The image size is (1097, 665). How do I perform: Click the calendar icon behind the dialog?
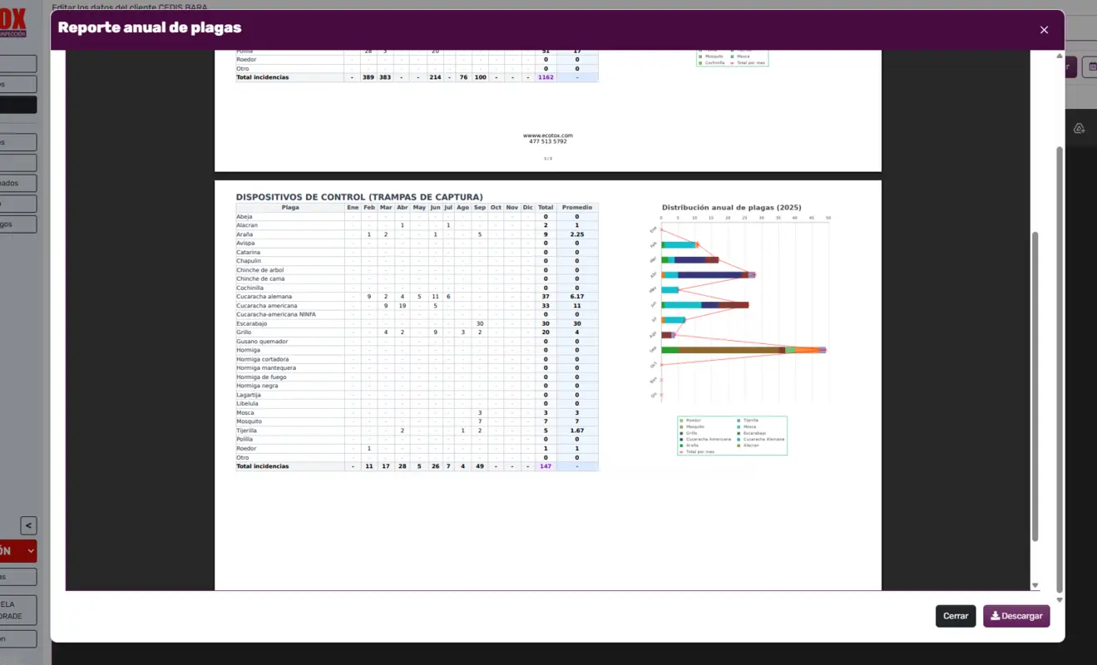point(1092,67)
